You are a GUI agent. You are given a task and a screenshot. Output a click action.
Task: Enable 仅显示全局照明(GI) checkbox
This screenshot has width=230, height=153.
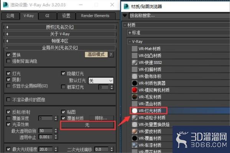coord(8,86)
